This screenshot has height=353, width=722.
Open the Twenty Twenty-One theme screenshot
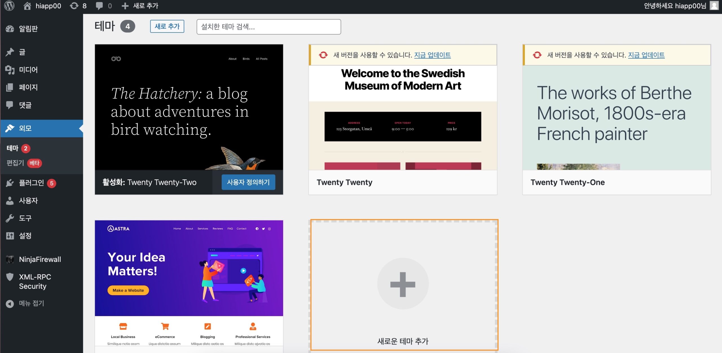(617, 118)
